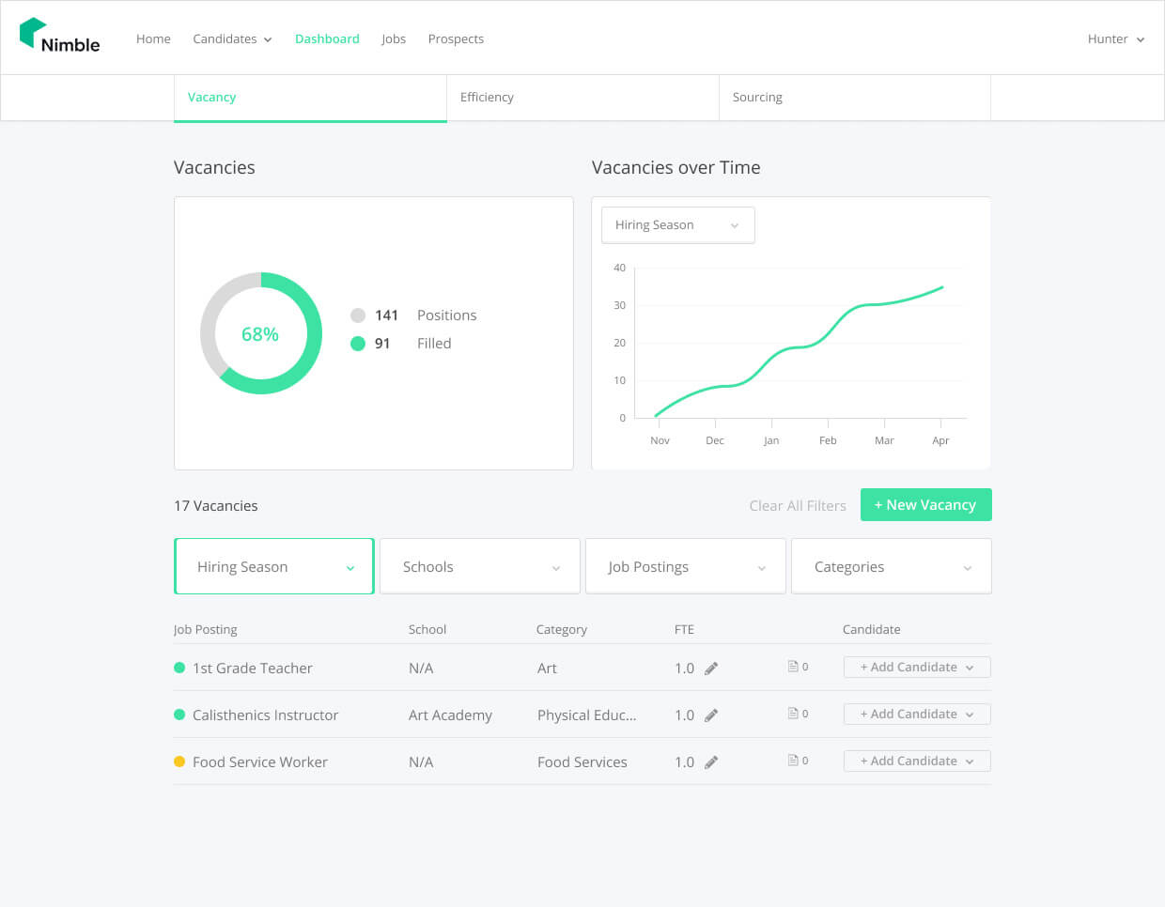Edit the FTE value for 1st Grade Teacher
1165x907 pixels.
click(x=712, y=667)
